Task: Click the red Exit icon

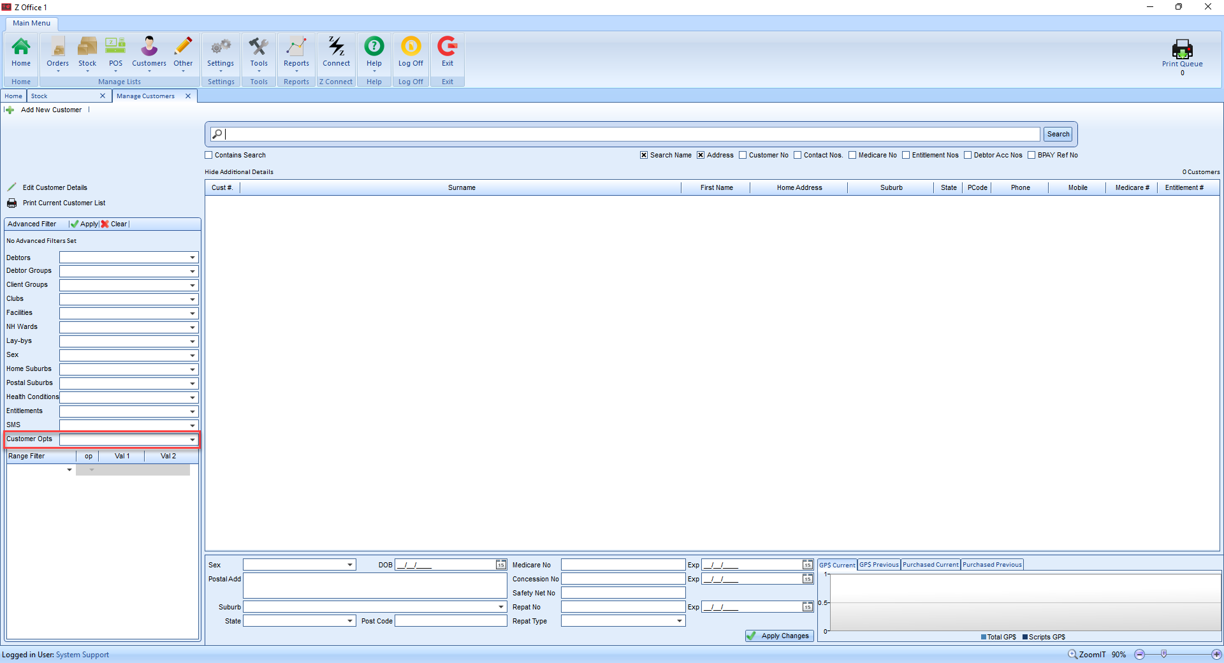Action: [x=448, y=47]
